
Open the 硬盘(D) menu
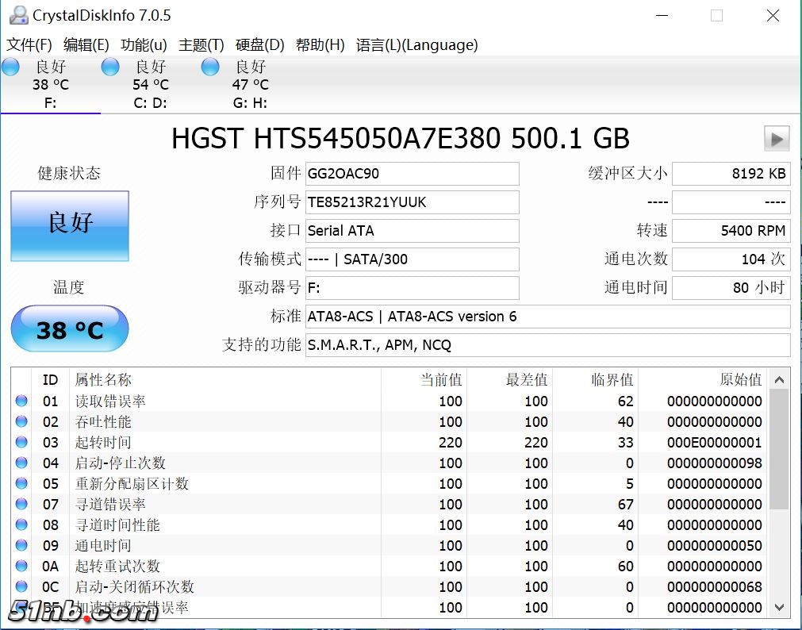pyautogui.click(x=260, y=45)
